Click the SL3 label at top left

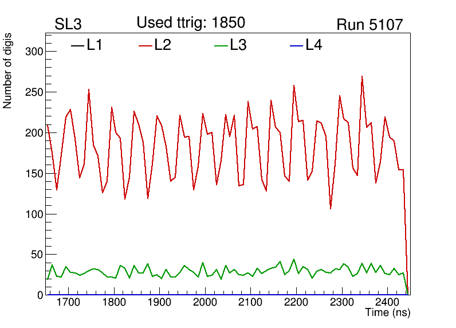pyautogui.click(x=68, y=25)
